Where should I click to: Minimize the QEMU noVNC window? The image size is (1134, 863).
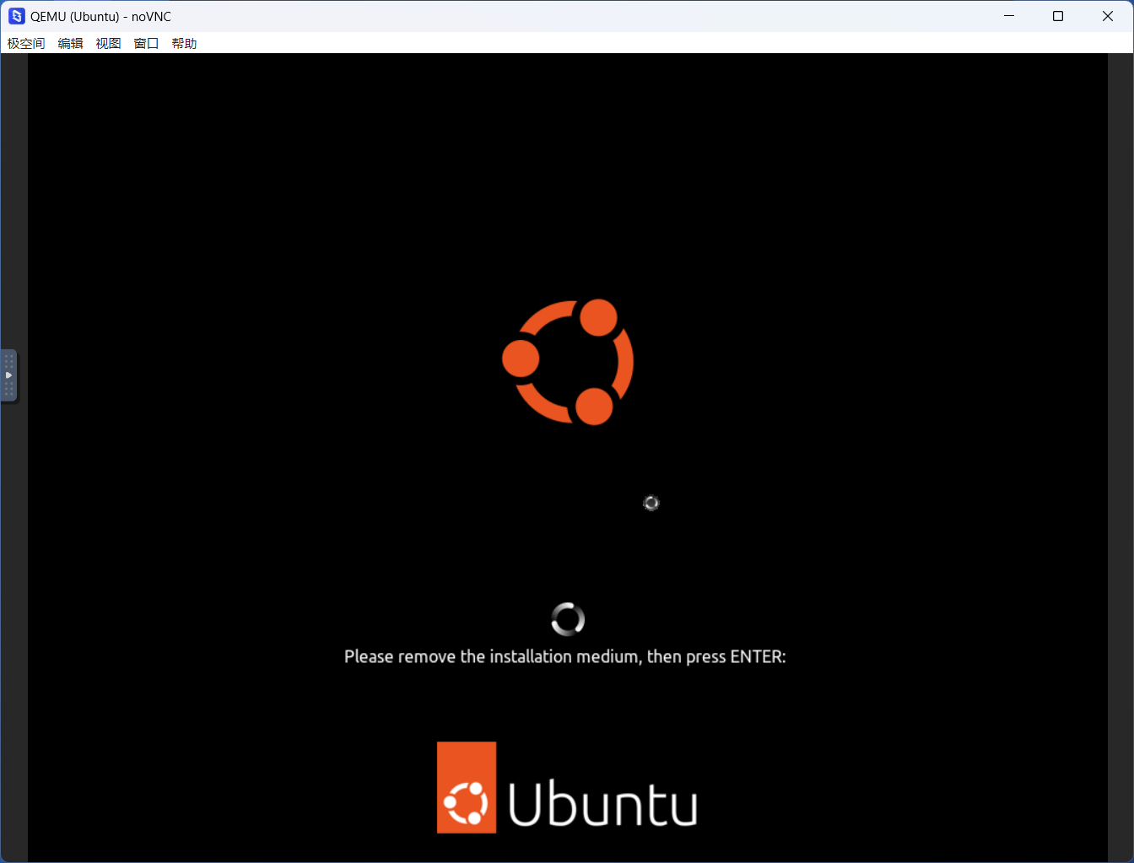[1009, 16]
